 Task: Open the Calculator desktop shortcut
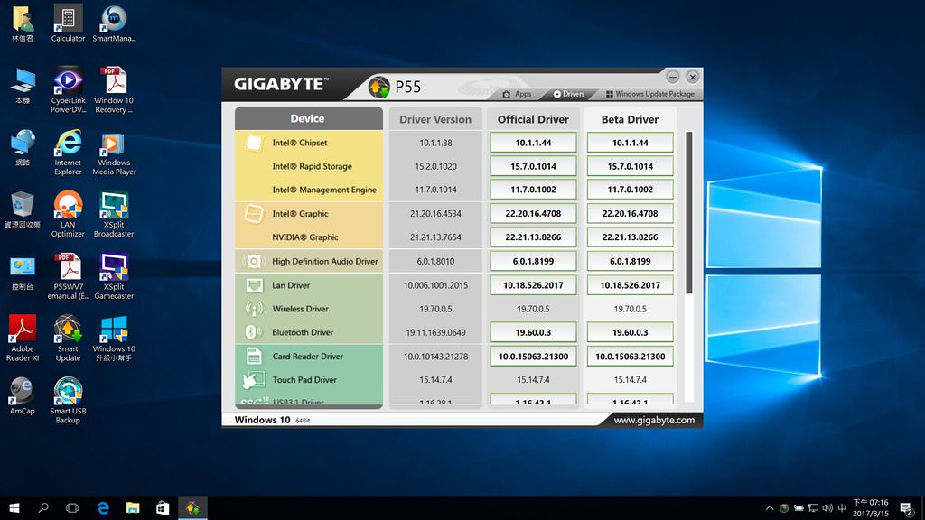click(x=68, y=23)
